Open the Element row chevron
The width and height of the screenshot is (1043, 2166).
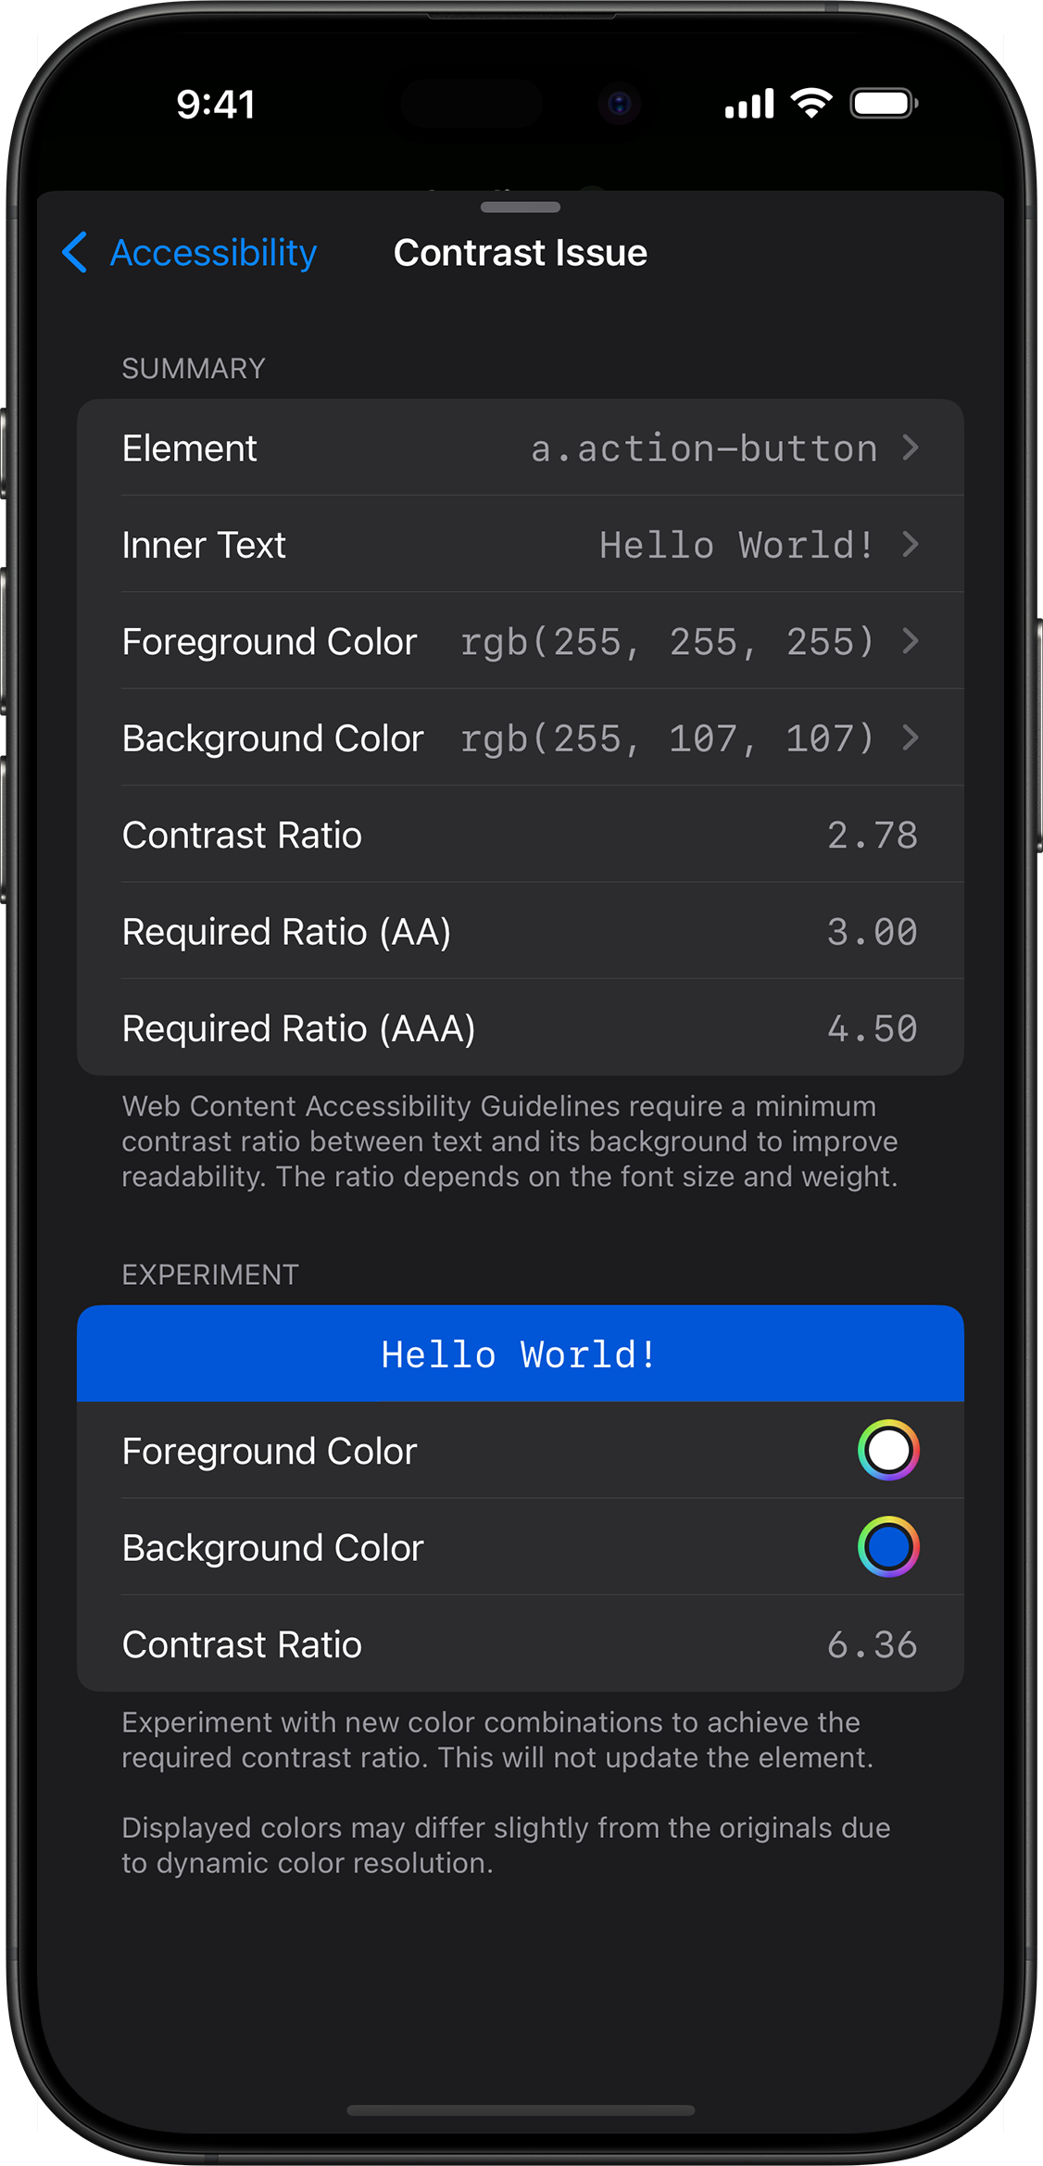pos(911,448)
